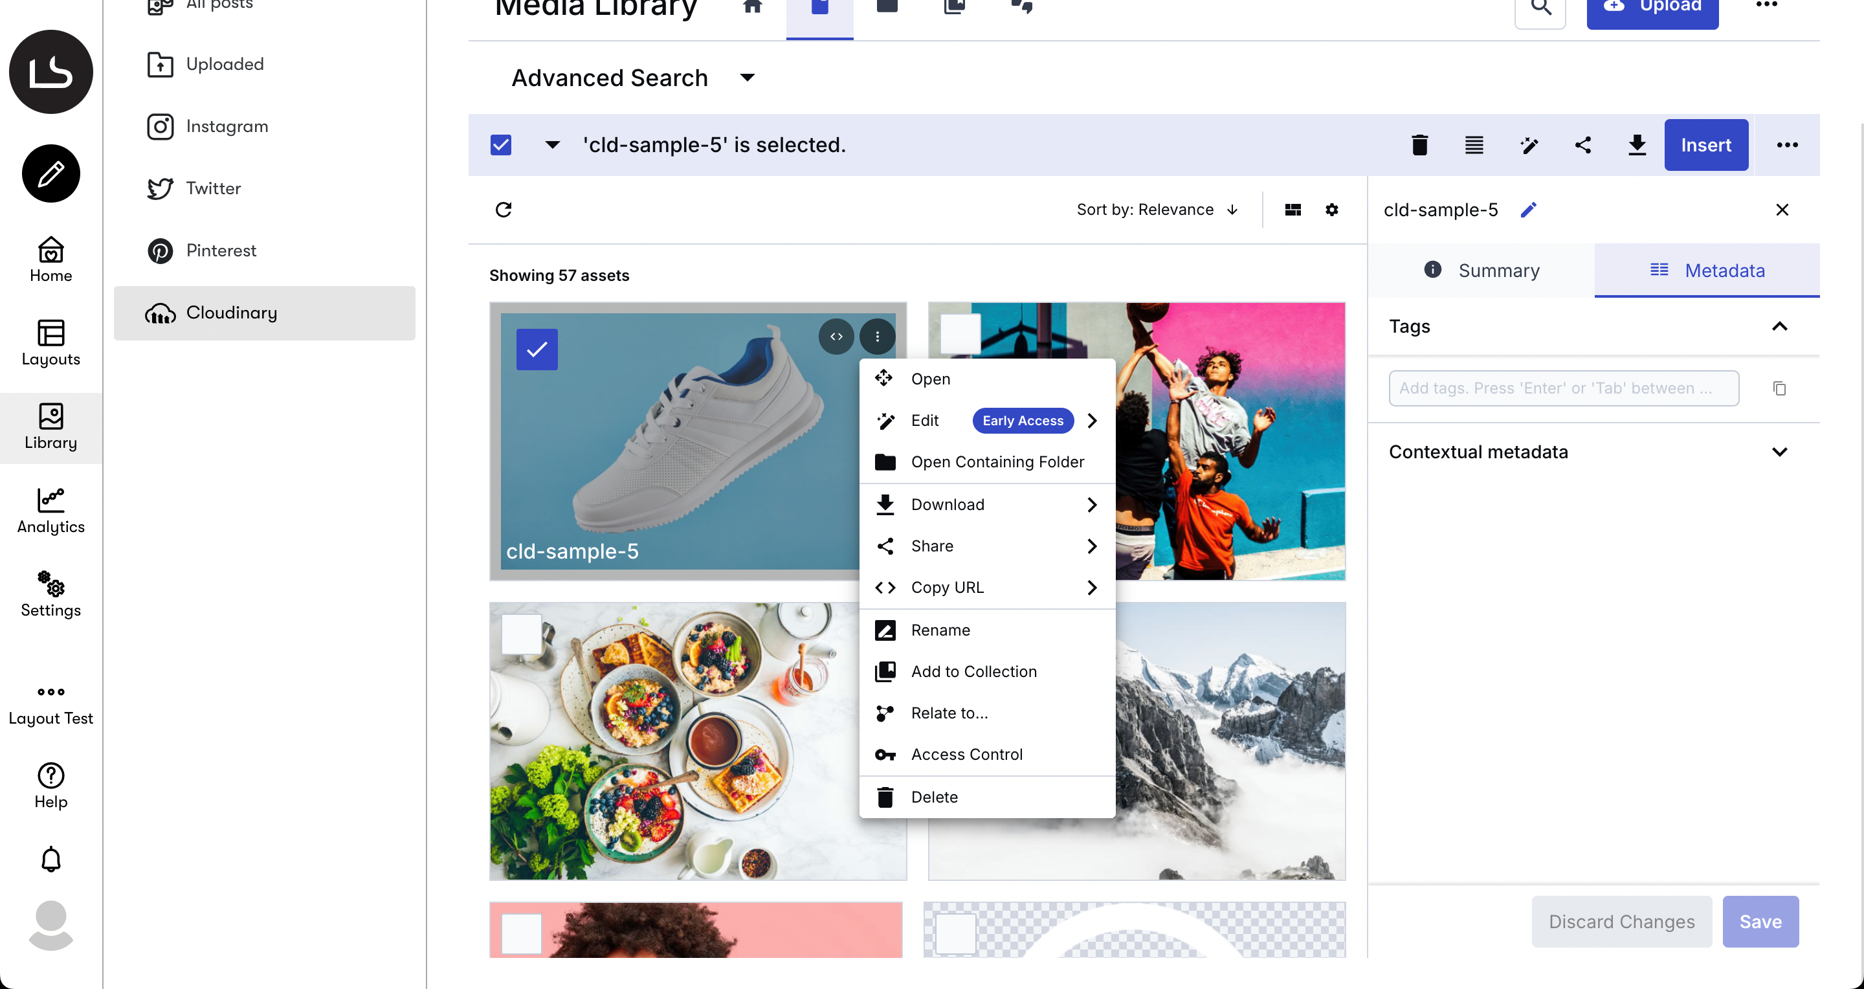Image resolution: width=1864 pixels, height=989 pixels.
Task: Open user profile avatar
Action: (x=50, y=926)
